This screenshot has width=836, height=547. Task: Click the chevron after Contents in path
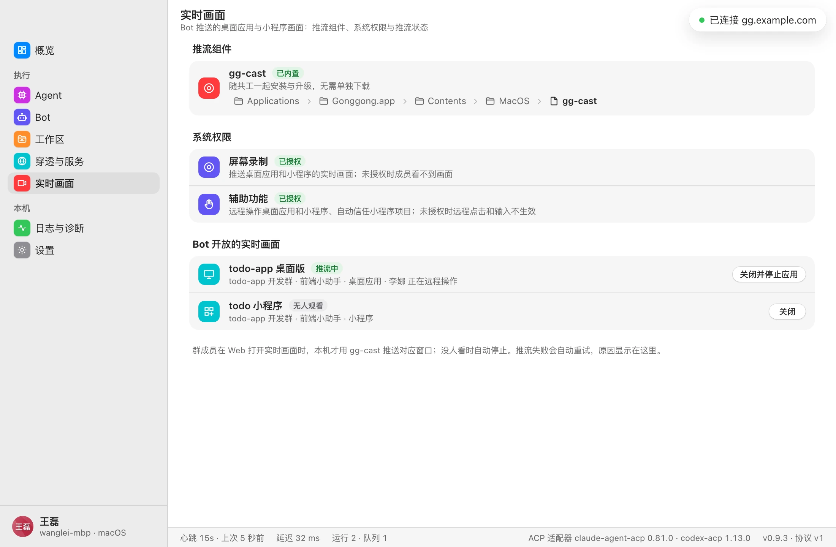(476, 101)
